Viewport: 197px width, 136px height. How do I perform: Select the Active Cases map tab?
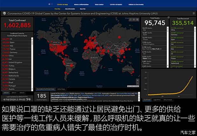[61, 89]
